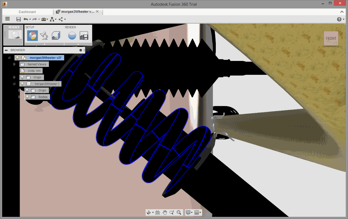Toggle visibility bulb of morgan3Wheeler:1 component
Viewport: 348px width, 219px height.
click(22, 84)
